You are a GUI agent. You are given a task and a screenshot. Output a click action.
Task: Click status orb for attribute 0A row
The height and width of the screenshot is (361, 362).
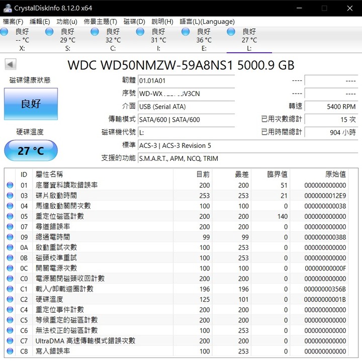tap(10, 247)
